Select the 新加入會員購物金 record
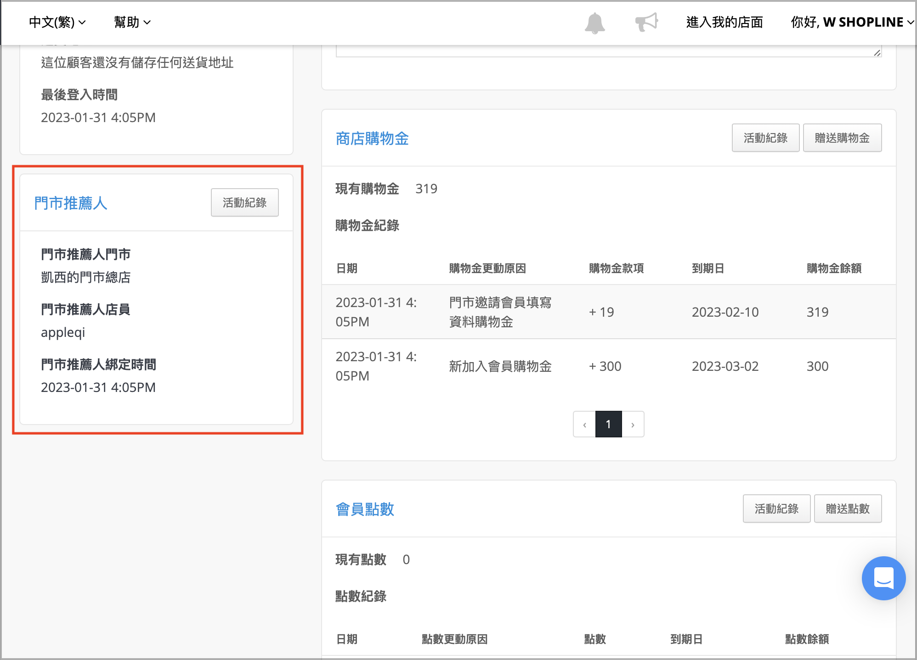This screenshot has height=660, width=917. click(x=609, y=366)
